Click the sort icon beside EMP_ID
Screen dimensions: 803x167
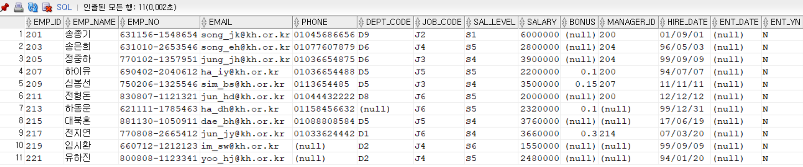click(x=29, y=22)
